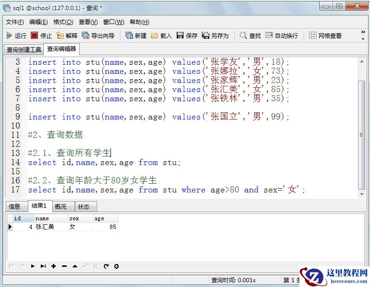Go to next record in navigator
The height and width of the screenshot is (287, 370).
click(33, 266)
